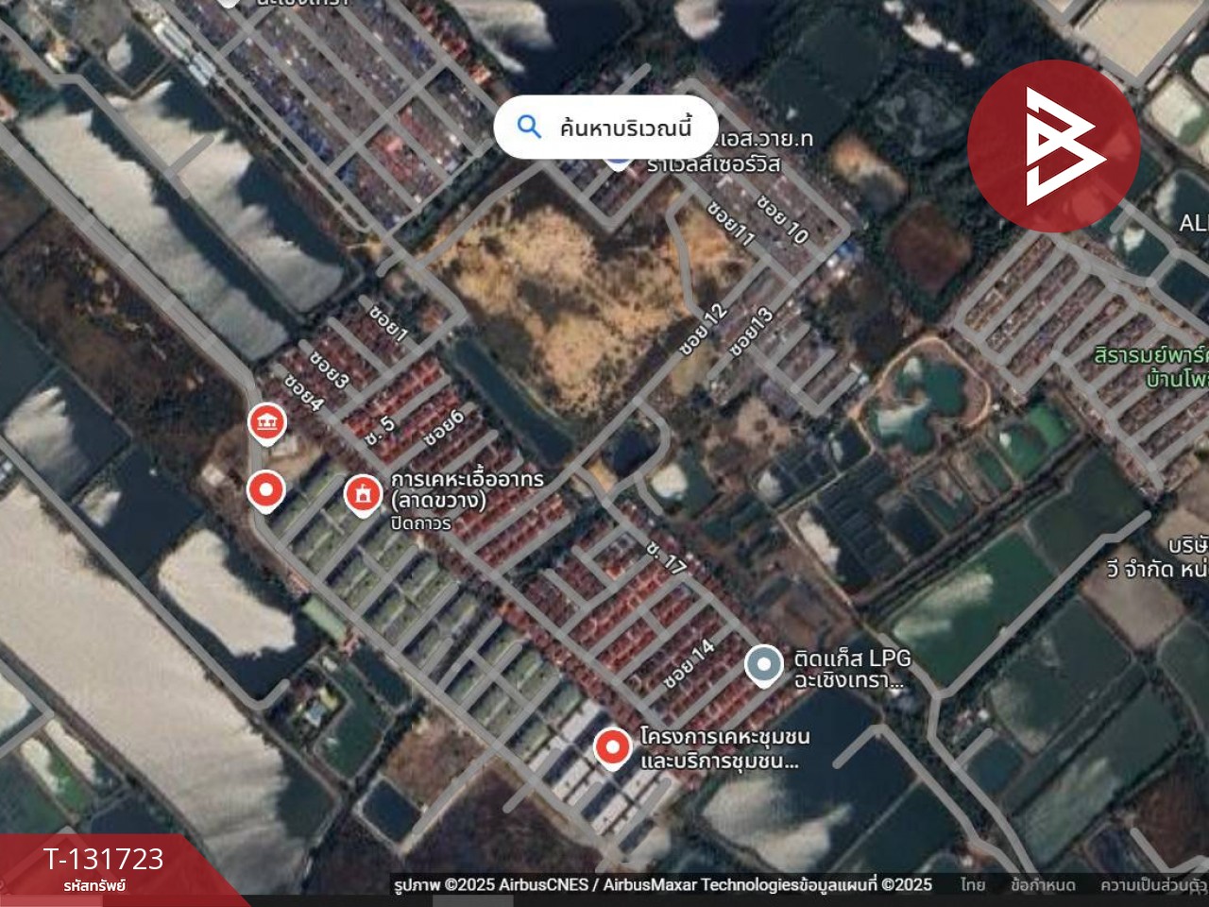This screenshot has width=1209, height=907.
Task: Click the plain red pin below the pavilion pin
Action: click(265, 490)
